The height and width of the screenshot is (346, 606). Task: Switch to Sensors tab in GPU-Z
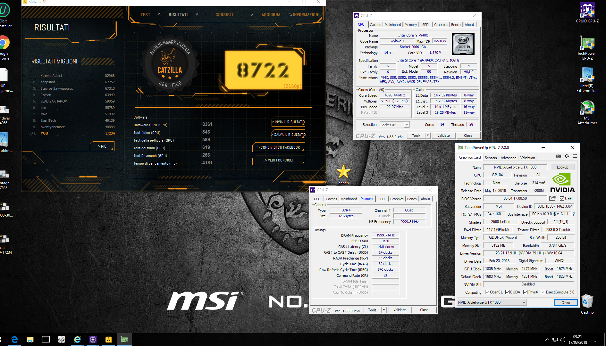point(491,158)
